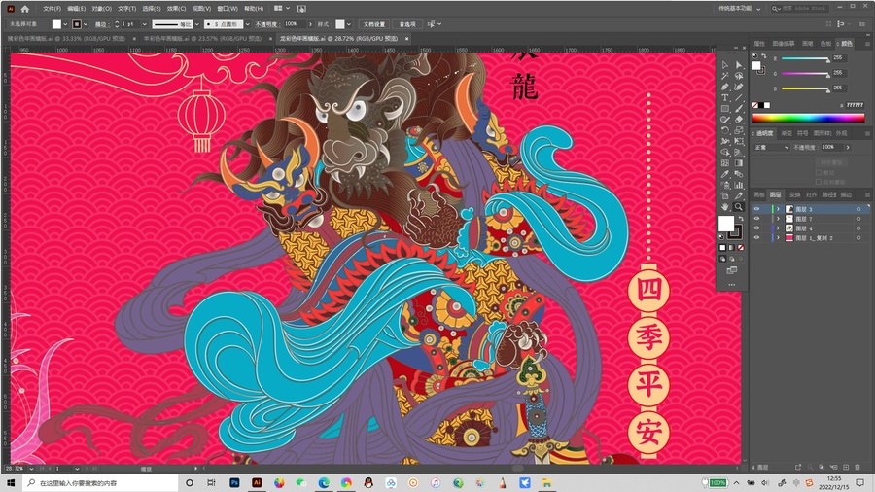Select the Free Transform tool

739,141
